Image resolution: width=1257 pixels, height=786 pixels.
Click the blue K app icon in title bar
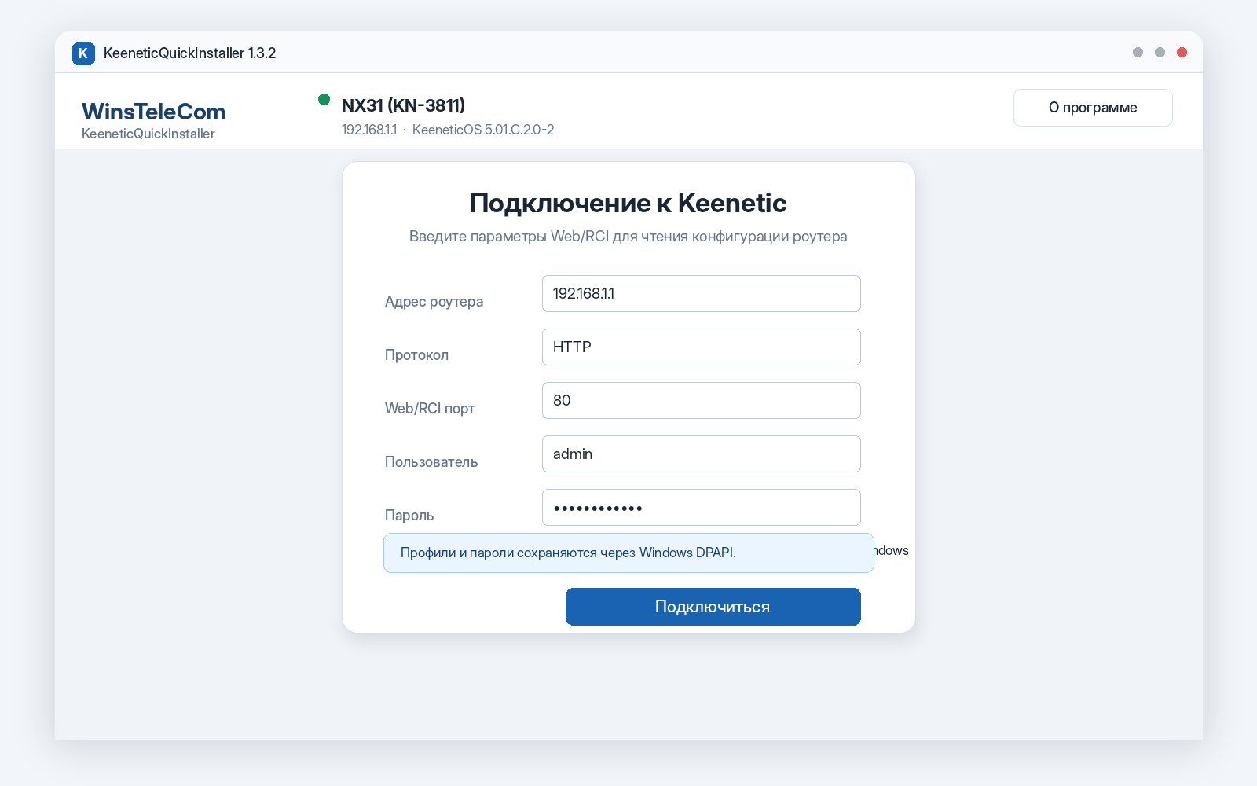pyautogui.click(x=83, y=53)
